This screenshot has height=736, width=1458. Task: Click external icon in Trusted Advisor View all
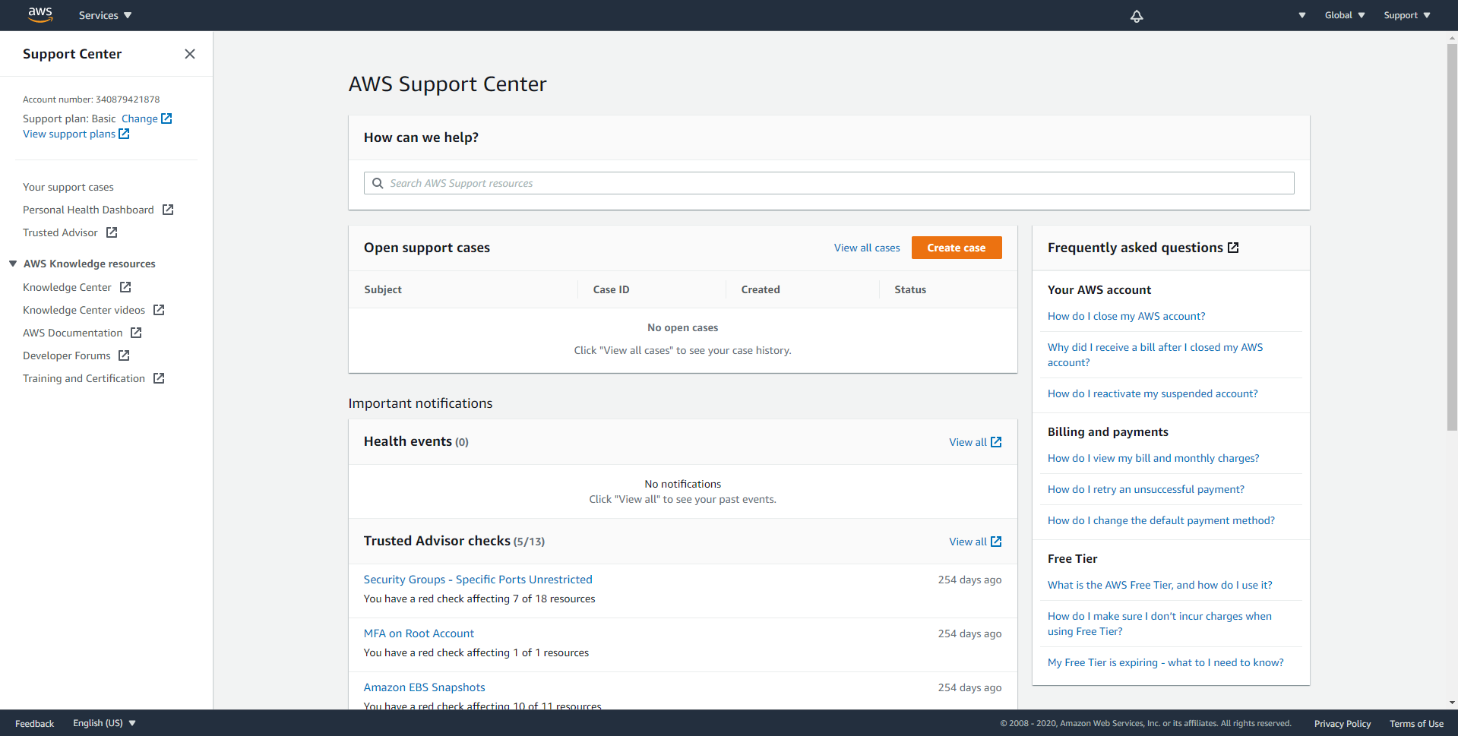pos(996,542)
